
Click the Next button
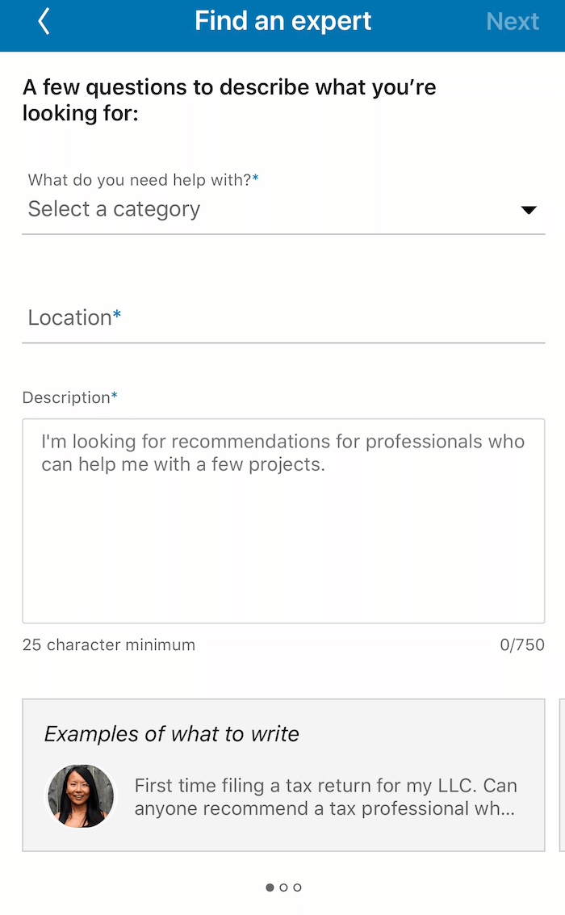click(x=513, y=22)
